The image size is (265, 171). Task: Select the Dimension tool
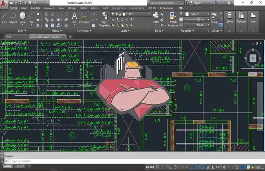tap(84, 18)
